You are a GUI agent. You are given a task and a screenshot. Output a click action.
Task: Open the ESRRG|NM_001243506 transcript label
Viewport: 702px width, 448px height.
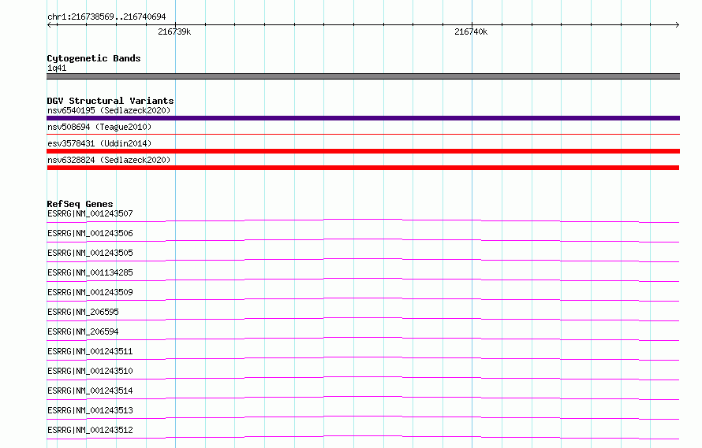90,233
